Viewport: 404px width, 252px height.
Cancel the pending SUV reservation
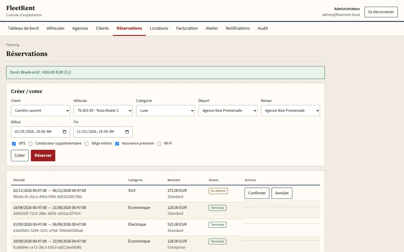pos(282,193)
